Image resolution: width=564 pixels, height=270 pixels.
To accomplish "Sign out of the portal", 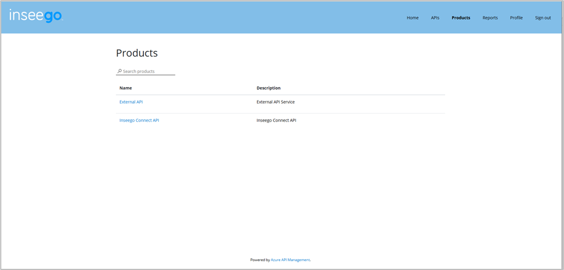I will [543, 18].
